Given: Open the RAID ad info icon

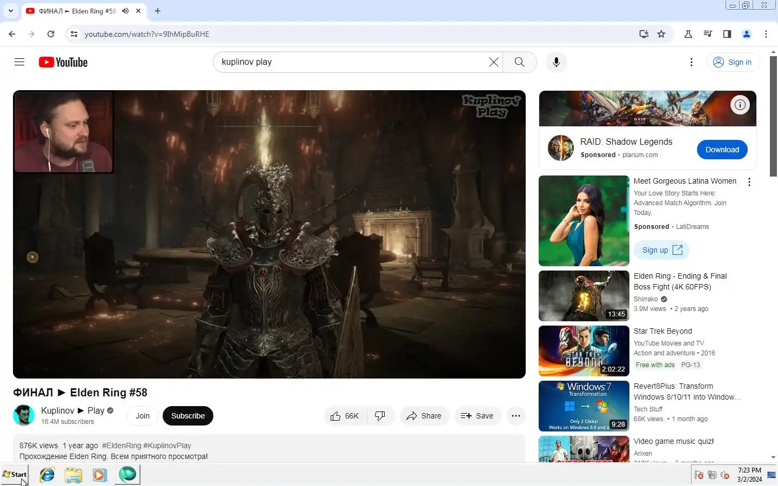Looking at the screenshot, I should pyautogui.click(x=740, y=105).
